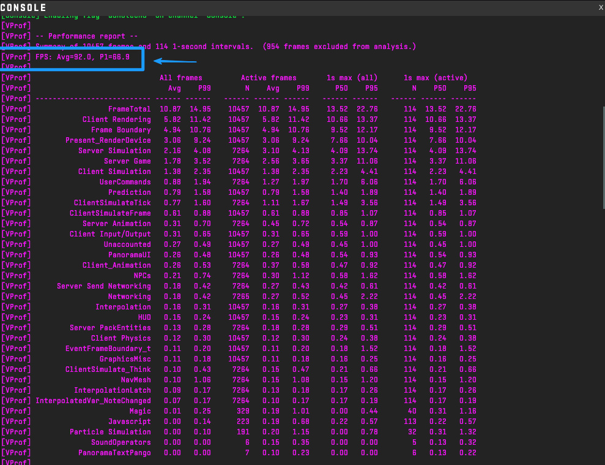The height and width of the screenshot is (465, 605).
Task: Select the Client_Animation row label
Action: coord(116,266)
